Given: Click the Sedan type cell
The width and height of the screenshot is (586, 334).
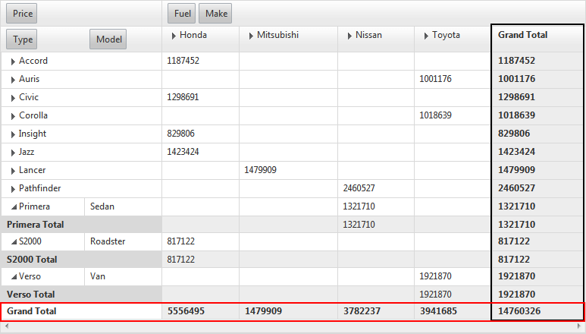Looking at the screenshot, I should point(124,206).
